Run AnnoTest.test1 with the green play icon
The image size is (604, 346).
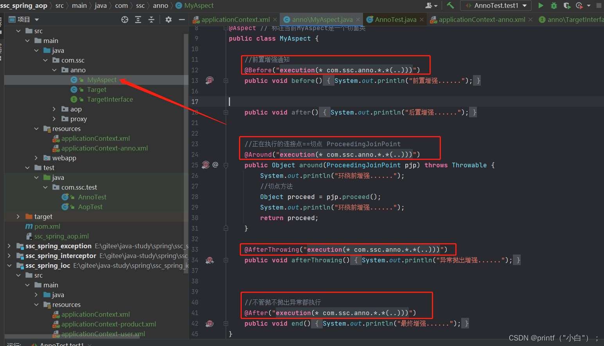[x=541, y=5]
